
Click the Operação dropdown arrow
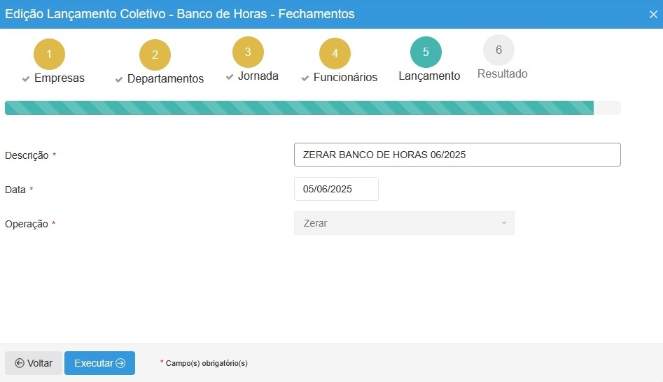pos(503,224)
